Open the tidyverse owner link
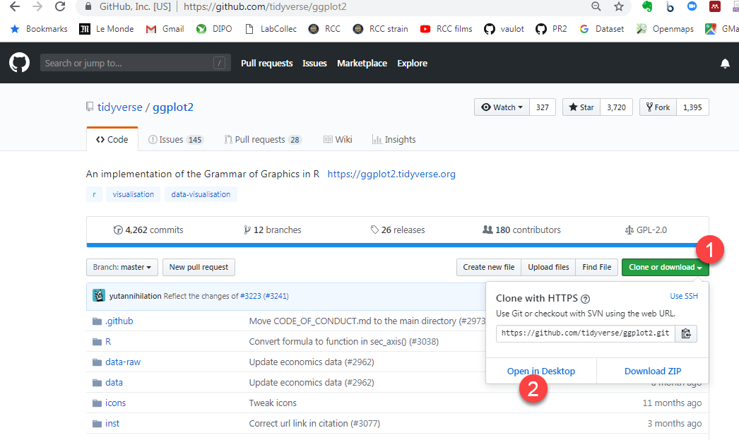Image resolution: width=739 pixels, height=440 pixels. click(x=119, y=107)
